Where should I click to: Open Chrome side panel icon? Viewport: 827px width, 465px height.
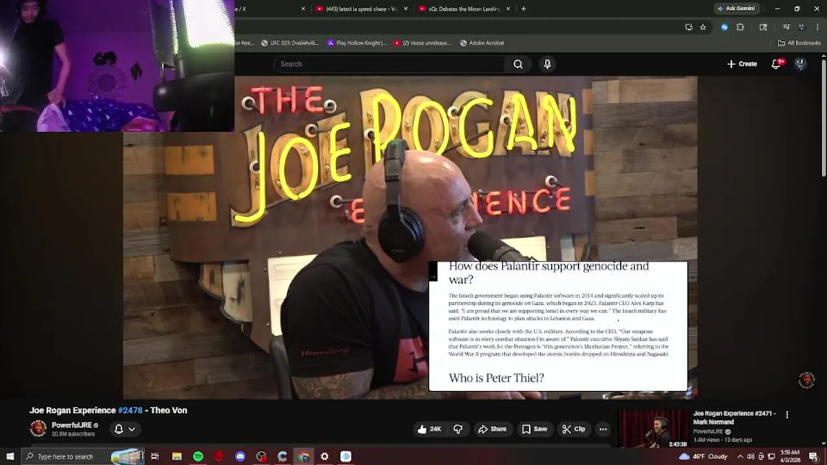click(763, 27)
